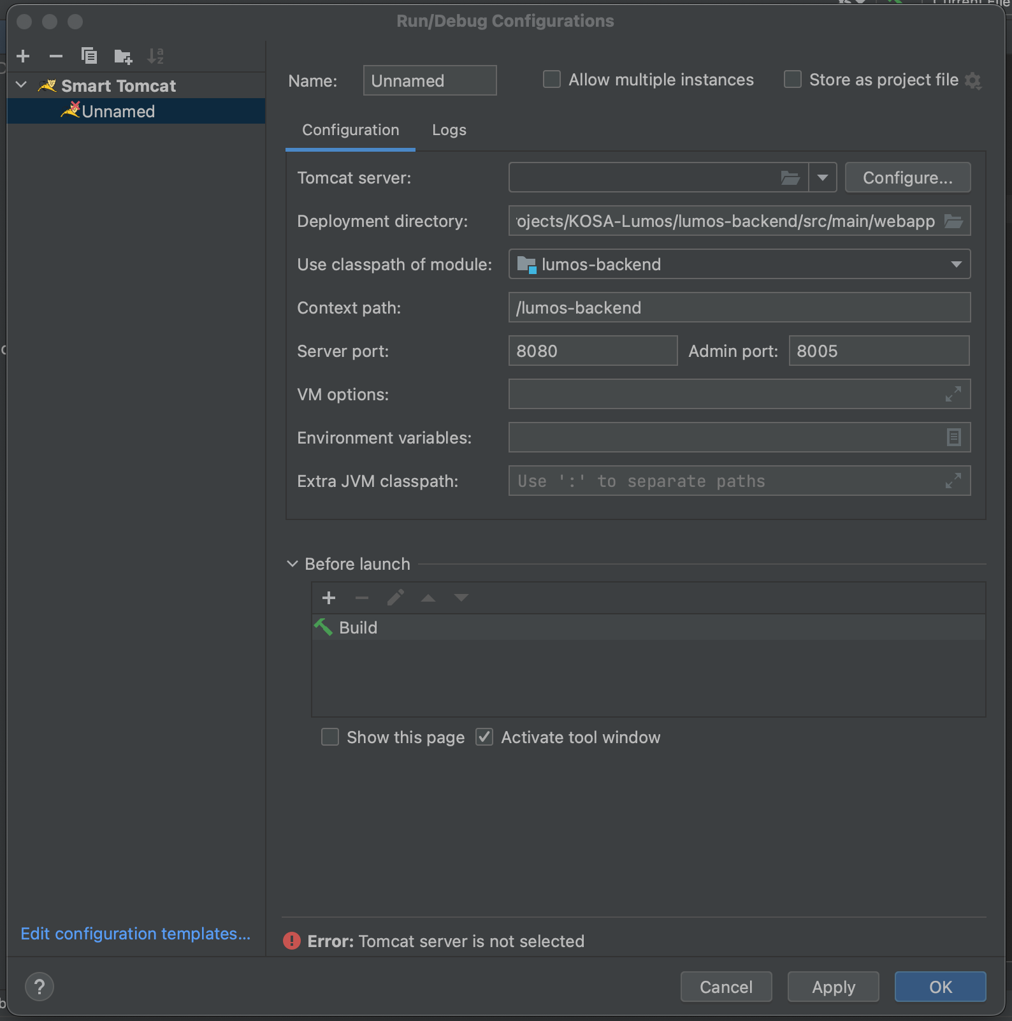Copy the selected configuration

(x=89, y=56)
